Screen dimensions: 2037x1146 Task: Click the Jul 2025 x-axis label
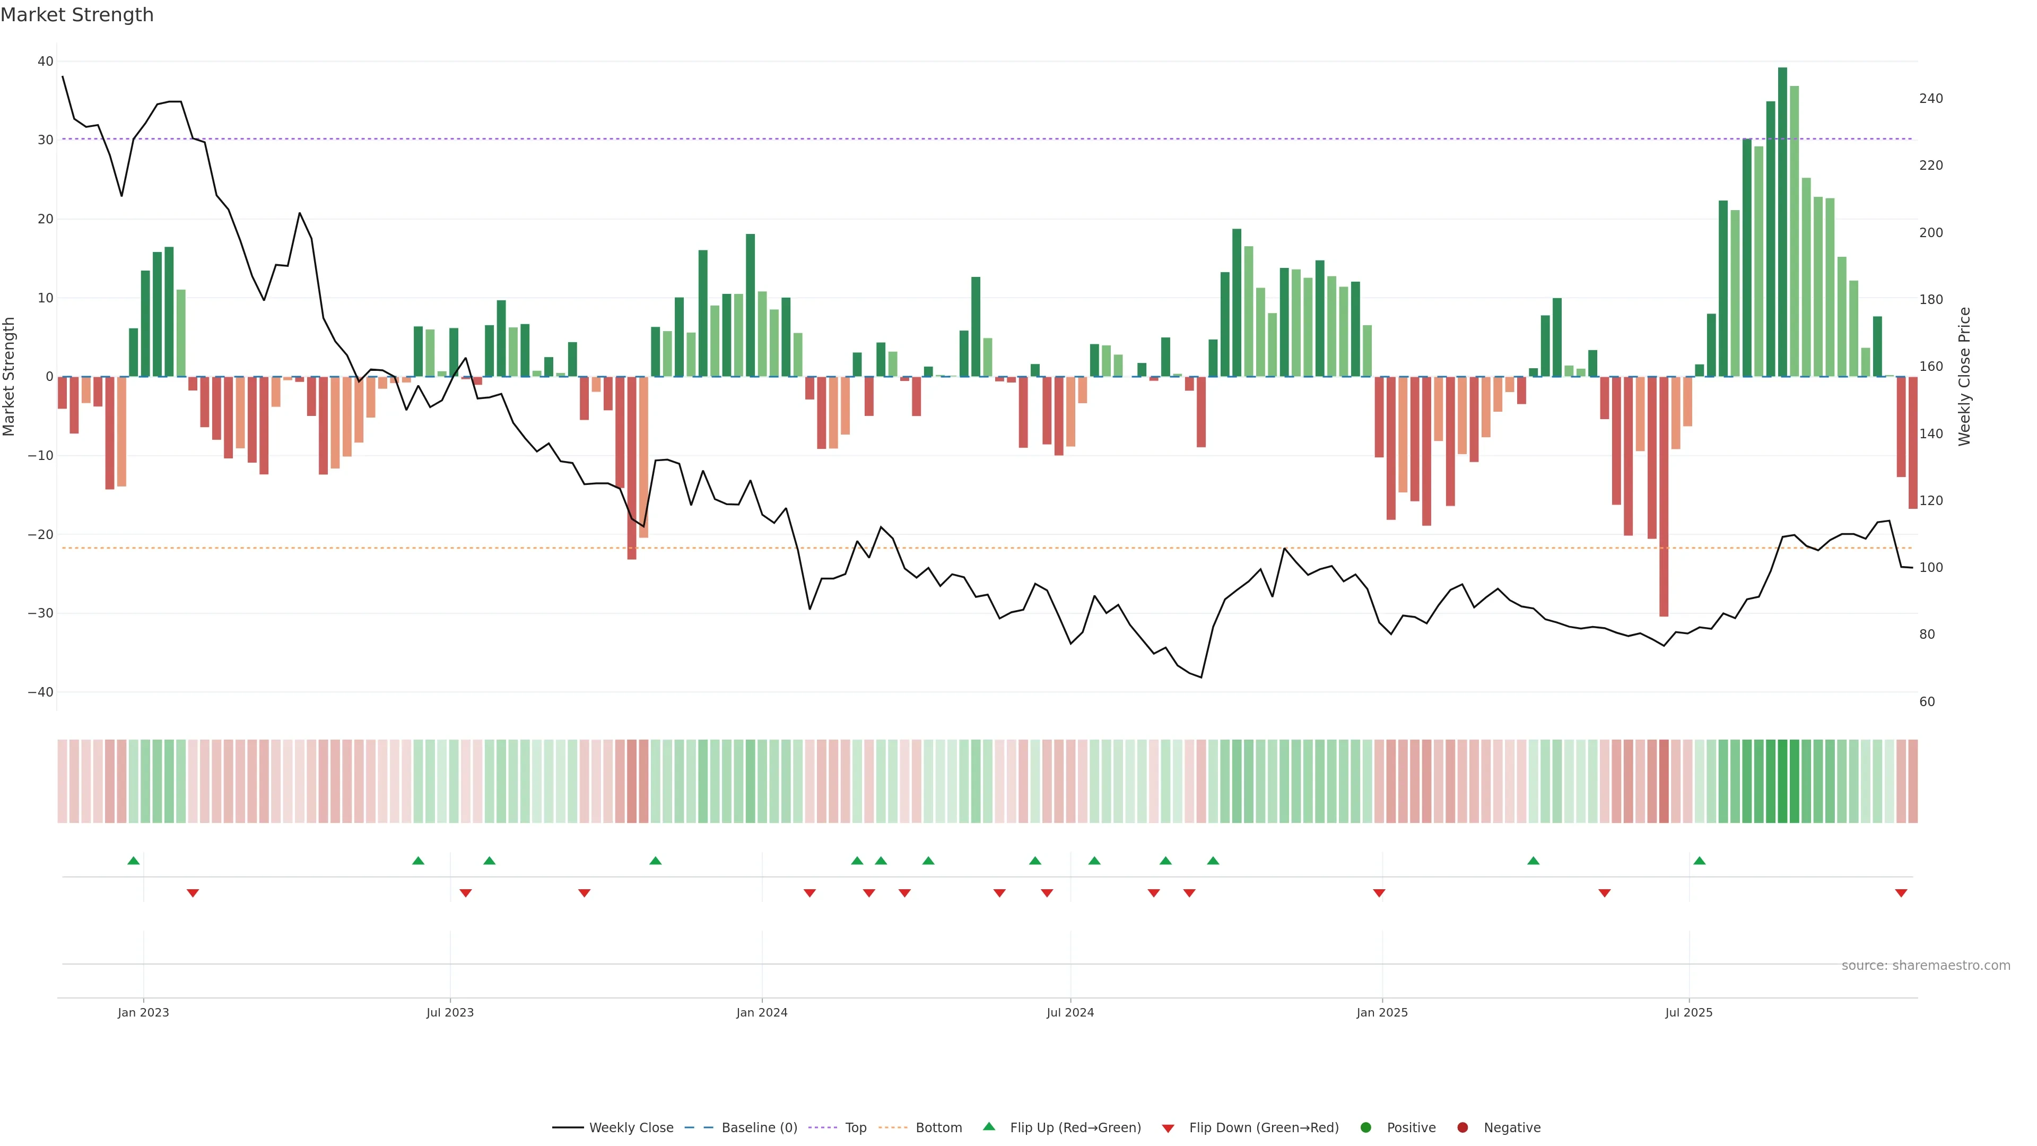tap(1688, 1012)
